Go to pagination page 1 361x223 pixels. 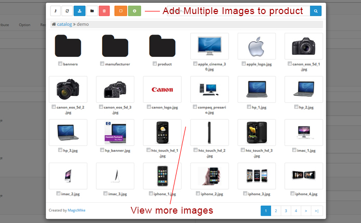coord(266,210)
